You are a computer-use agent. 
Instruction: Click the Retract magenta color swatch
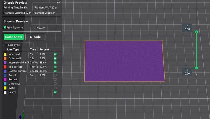tap(5, 79)
